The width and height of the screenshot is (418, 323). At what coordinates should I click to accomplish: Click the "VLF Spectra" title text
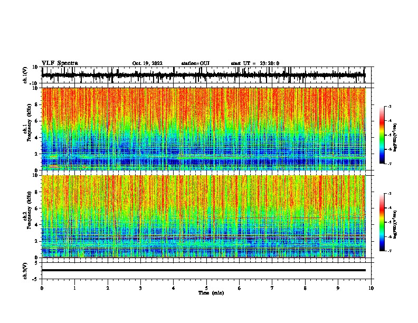tap(60, 63)
